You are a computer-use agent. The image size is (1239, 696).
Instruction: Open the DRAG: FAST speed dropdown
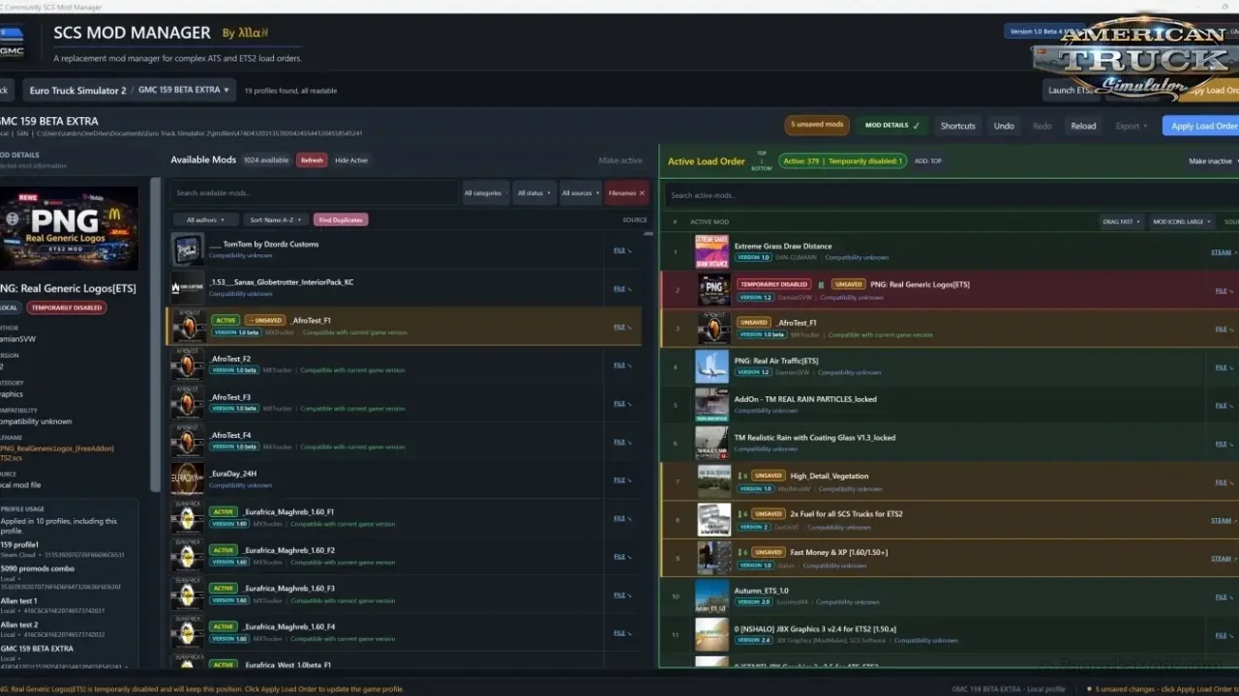click(1121, 222)
